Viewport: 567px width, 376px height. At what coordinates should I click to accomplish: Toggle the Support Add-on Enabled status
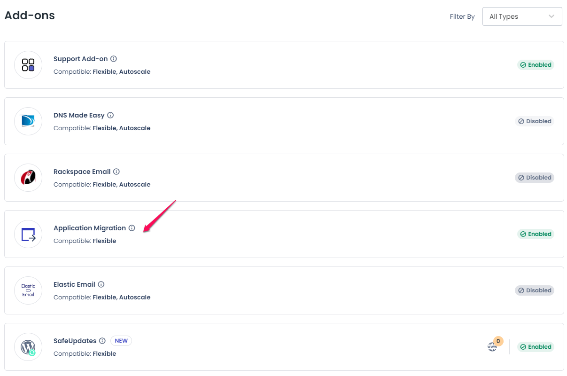tap(536, 65)
